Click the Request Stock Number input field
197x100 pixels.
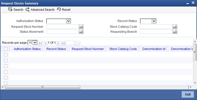62,27
